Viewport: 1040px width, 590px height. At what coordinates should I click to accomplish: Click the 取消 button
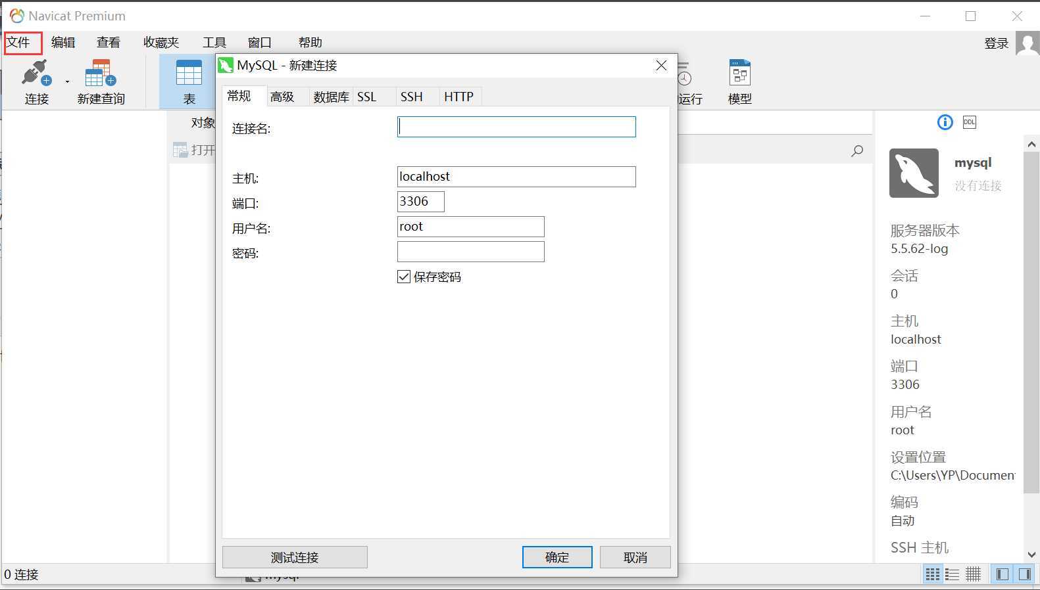[x=635, y=557]
